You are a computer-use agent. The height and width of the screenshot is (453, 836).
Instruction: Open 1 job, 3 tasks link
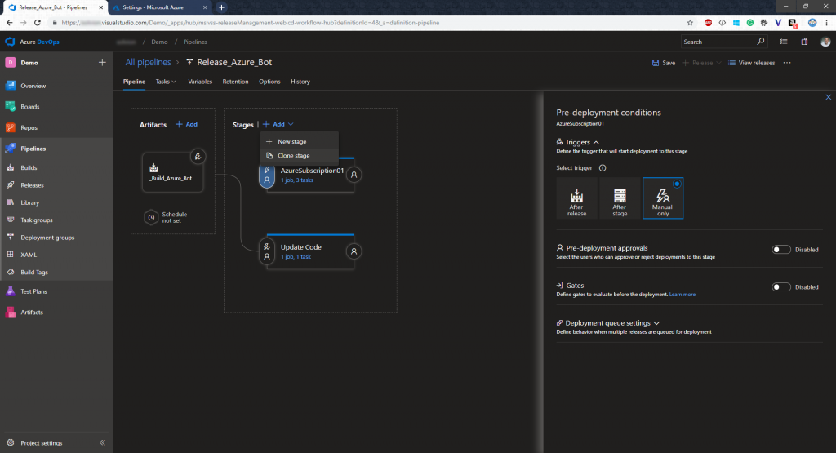click(x=297, y=180)
